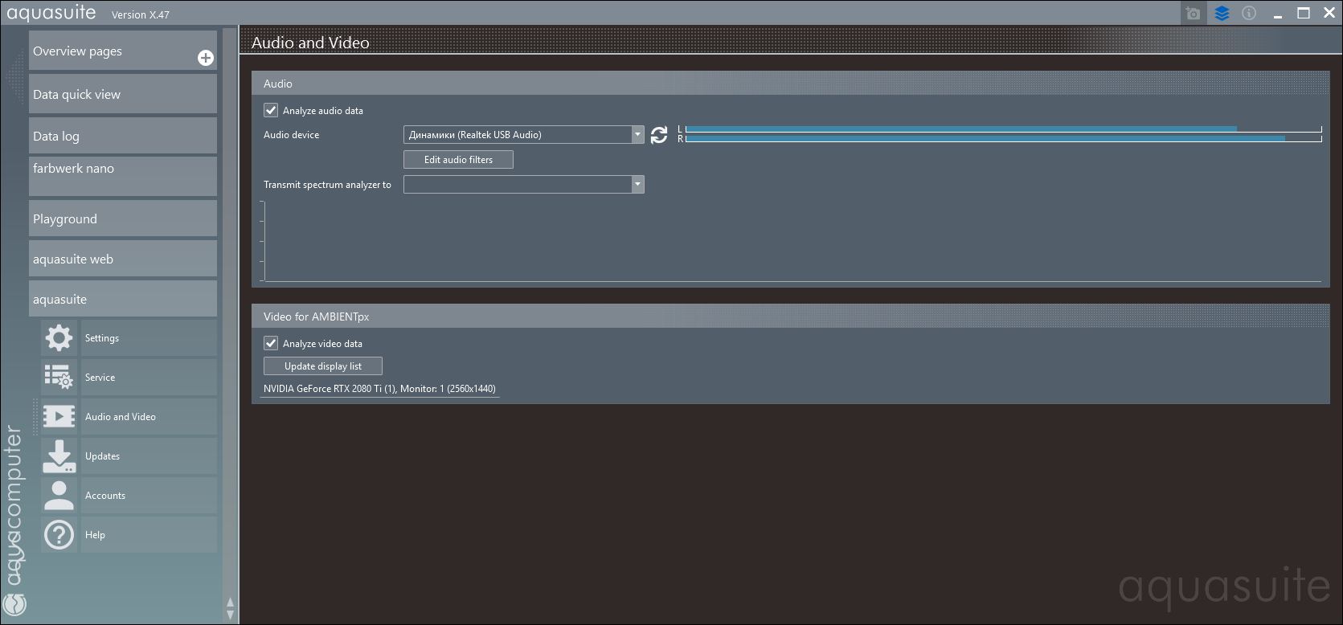Click the screenshot camera icon in title bar
Image resolution: width=1343 pixels, height=625 pixels.
click(1193, 14)
